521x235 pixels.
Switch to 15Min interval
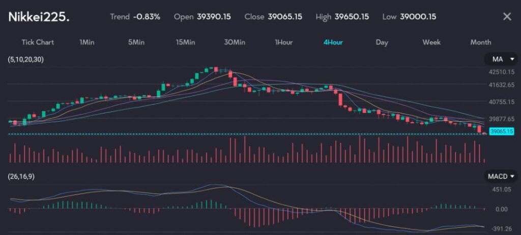(185, 42)
